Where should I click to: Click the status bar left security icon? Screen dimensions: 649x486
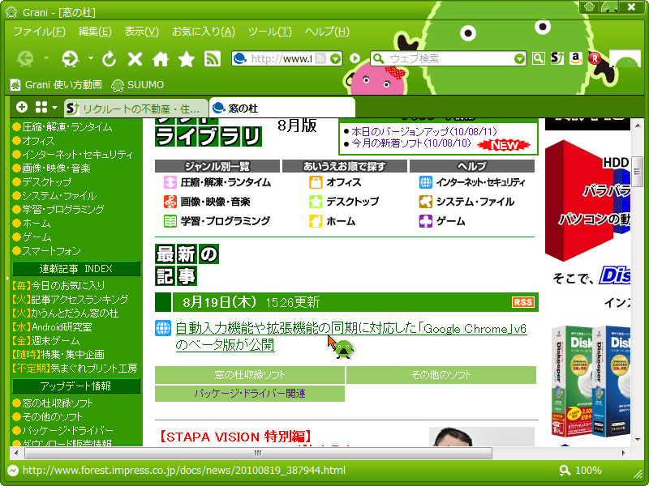click(x=13, y=471)
